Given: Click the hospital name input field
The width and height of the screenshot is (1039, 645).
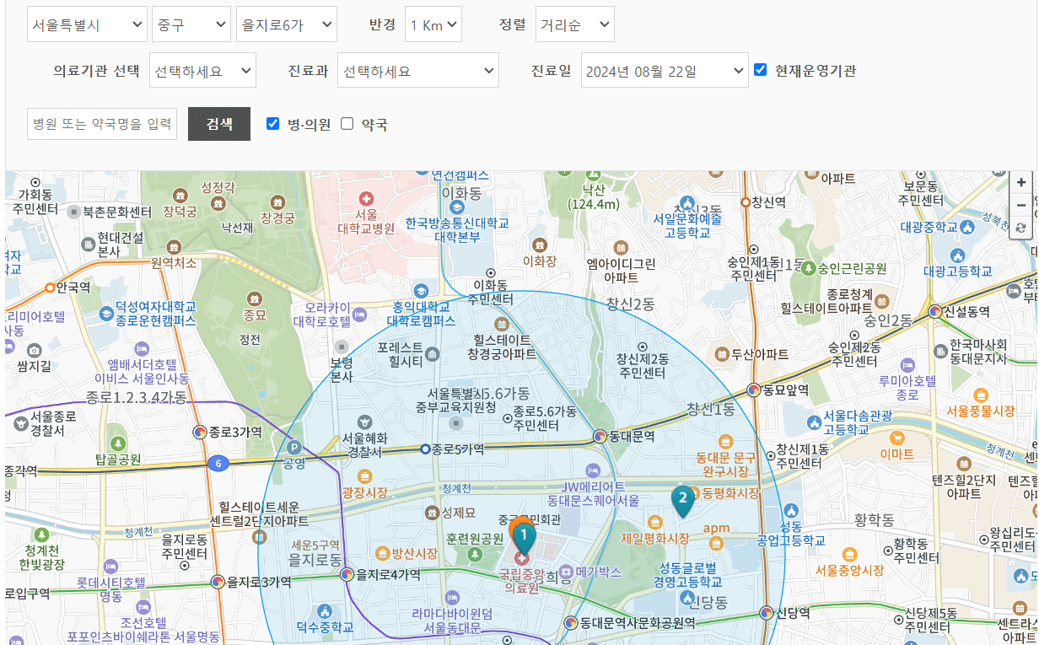Looking at the screenshot, I should [101, 123].
